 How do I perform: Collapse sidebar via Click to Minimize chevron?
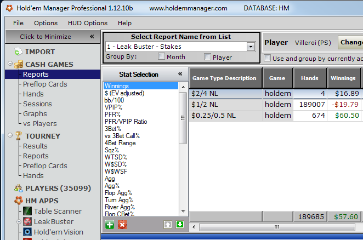pos(92,37)
